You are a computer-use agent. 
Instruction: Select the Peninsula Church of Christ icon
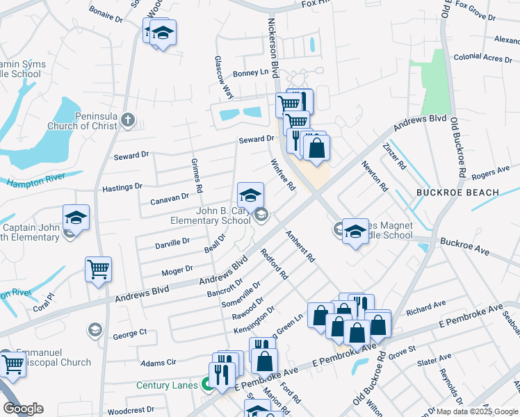[127, 120]
